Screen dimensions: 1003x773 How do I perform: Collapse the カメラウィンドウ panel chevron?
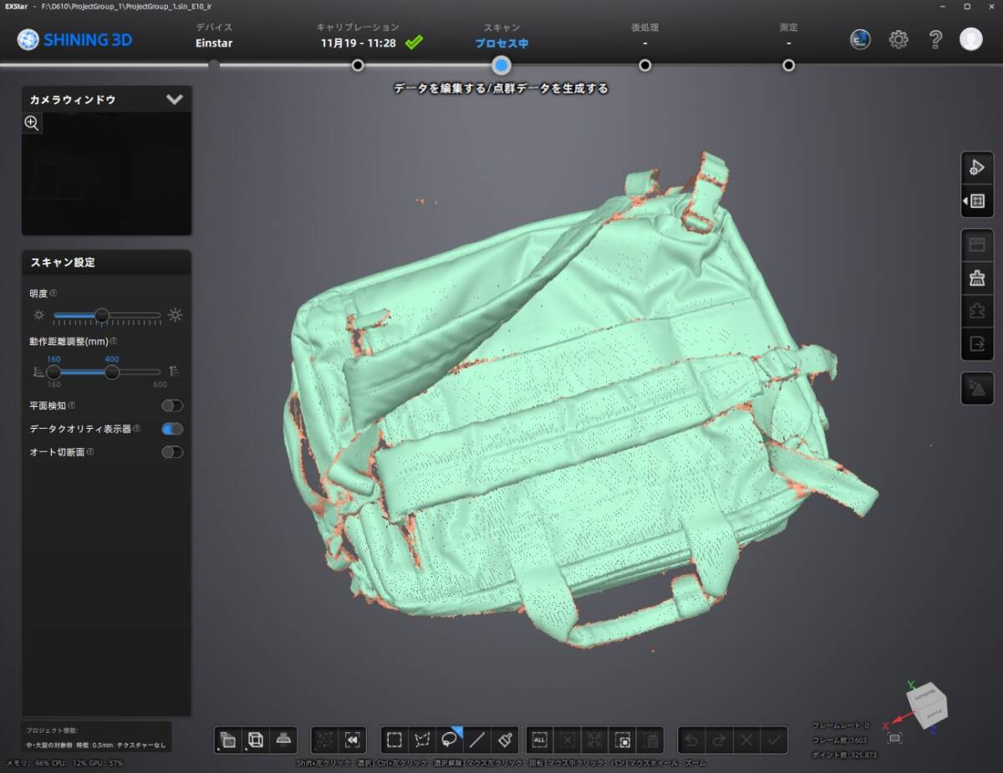coord(174,99)
